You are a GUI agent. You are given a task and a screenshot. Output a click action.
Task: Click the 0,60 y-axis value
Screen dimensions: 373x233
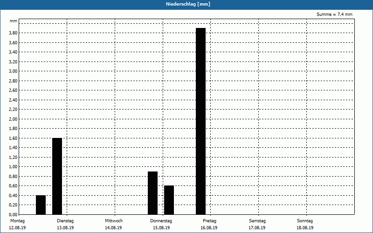click(13, 186)
